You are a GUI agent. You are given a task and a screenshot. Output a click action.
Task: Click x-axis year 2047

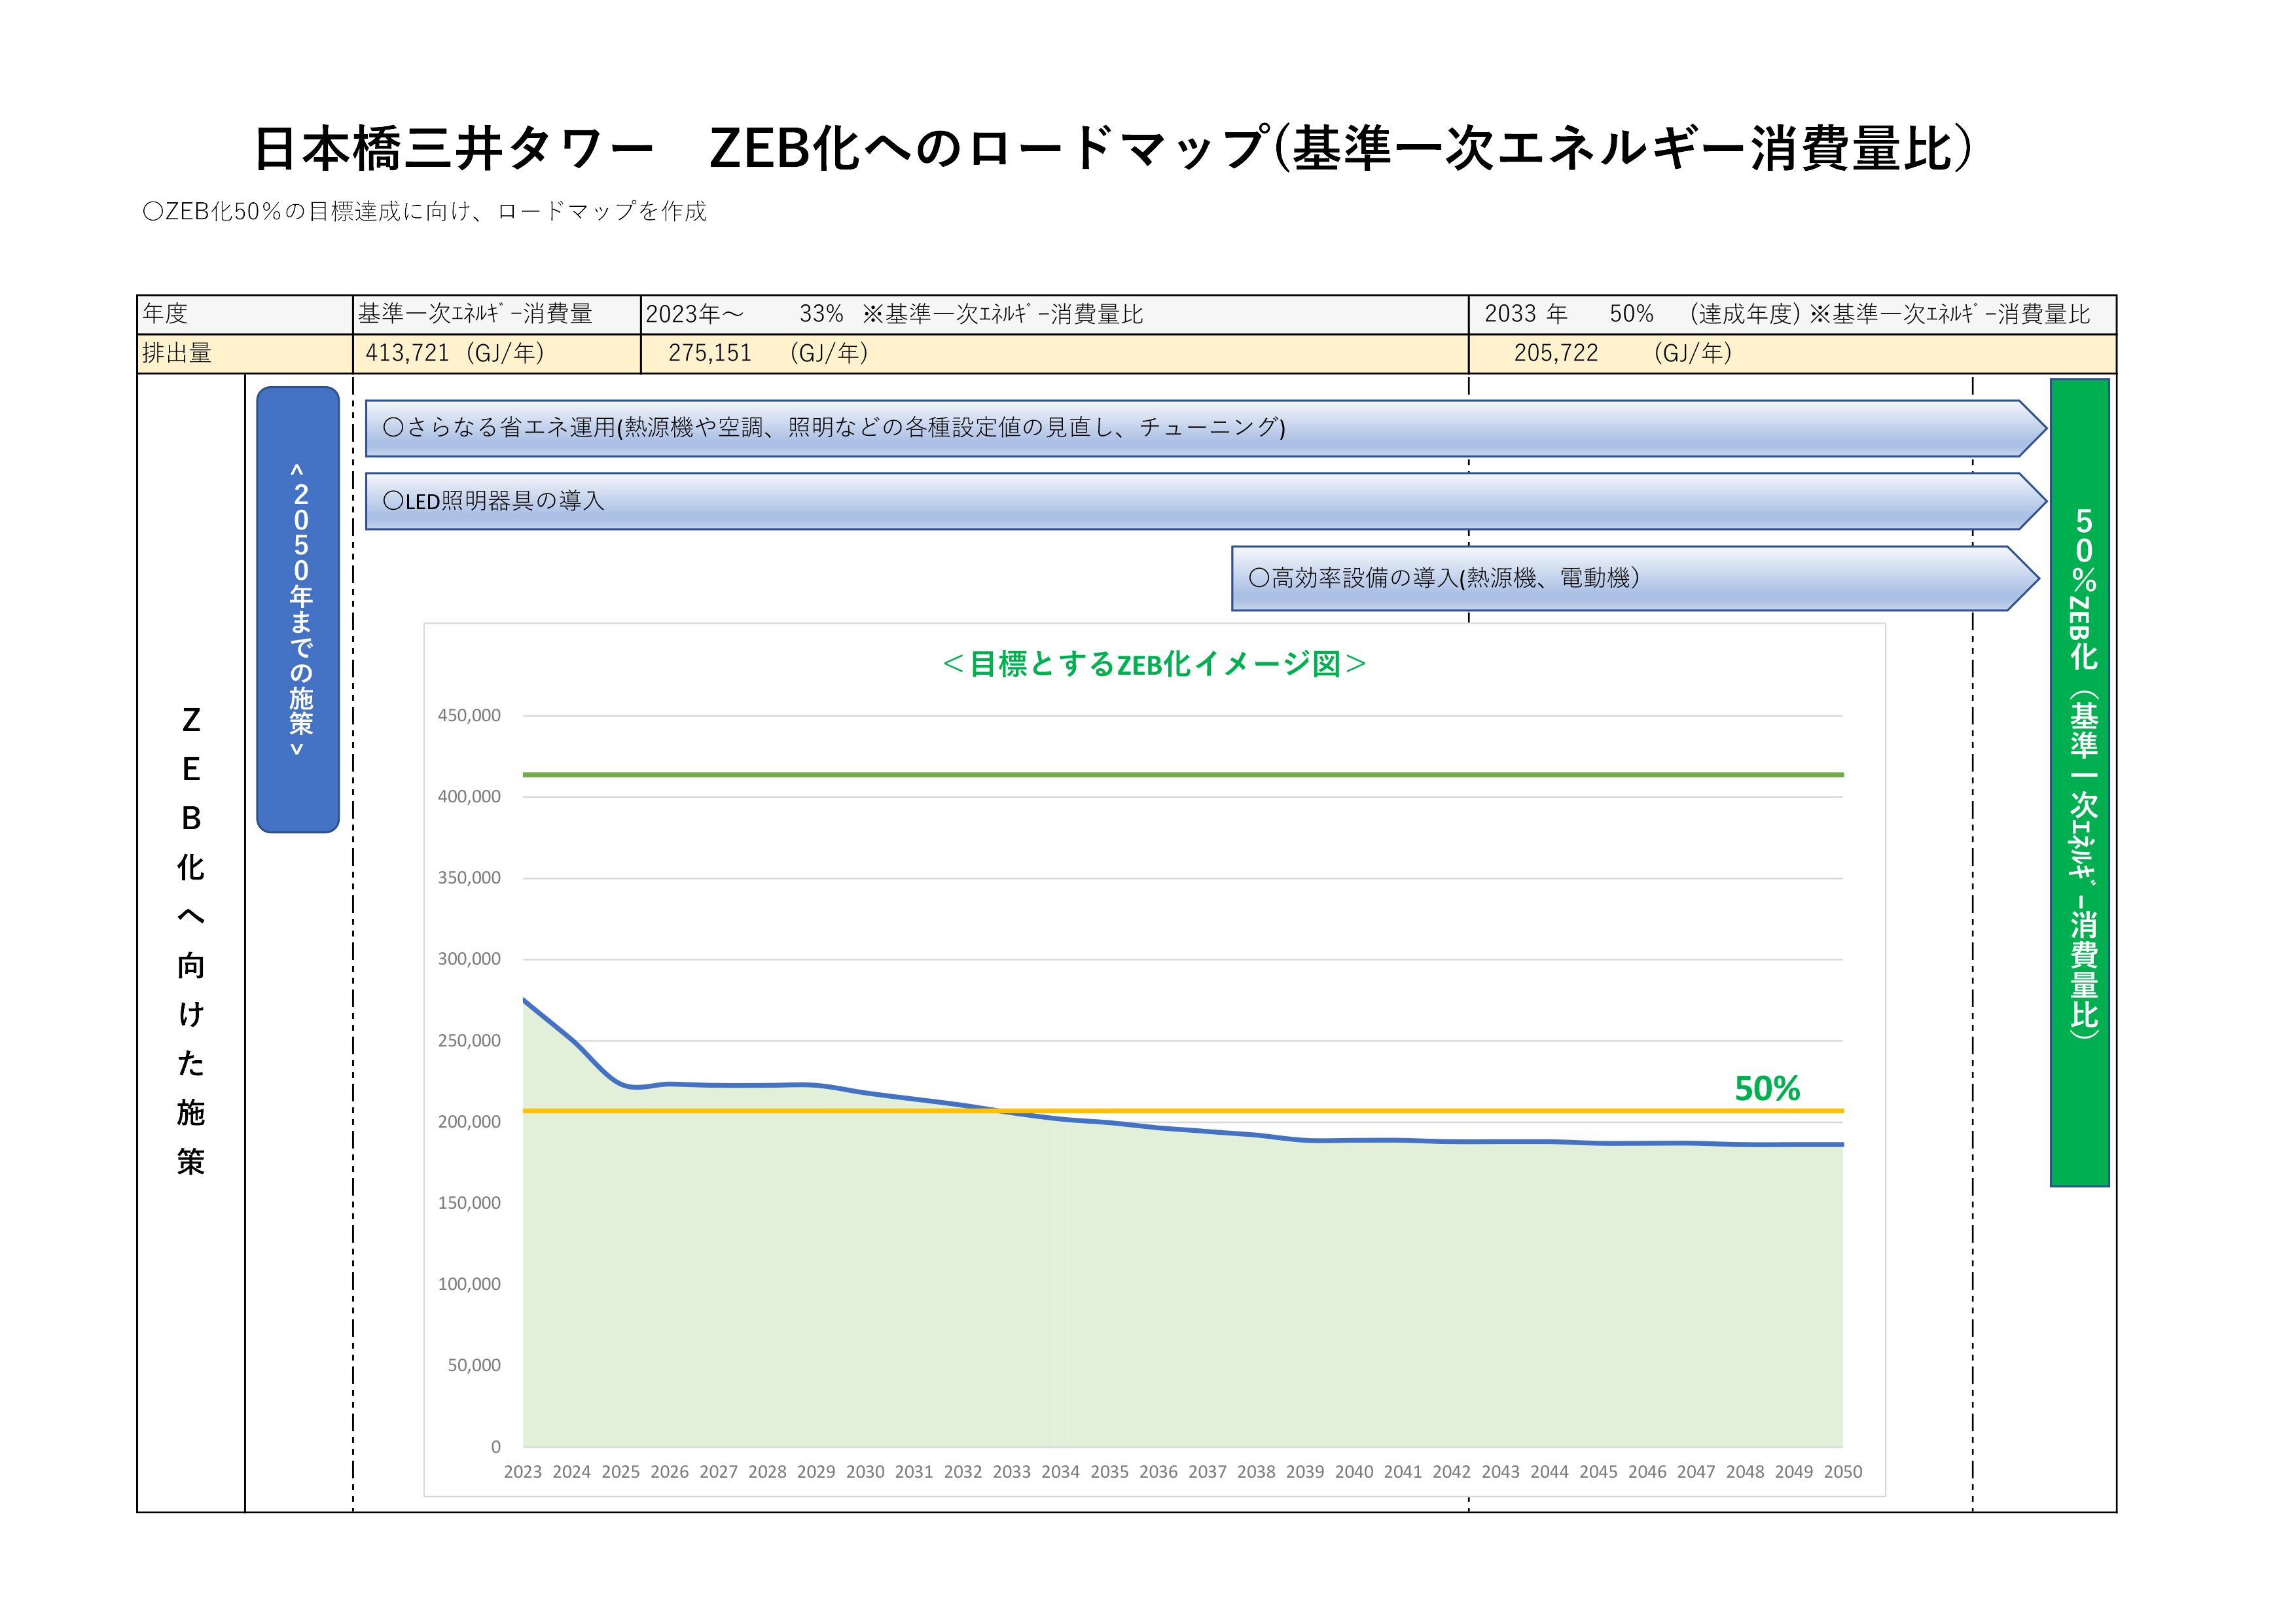click(x=1696, y=1472)
